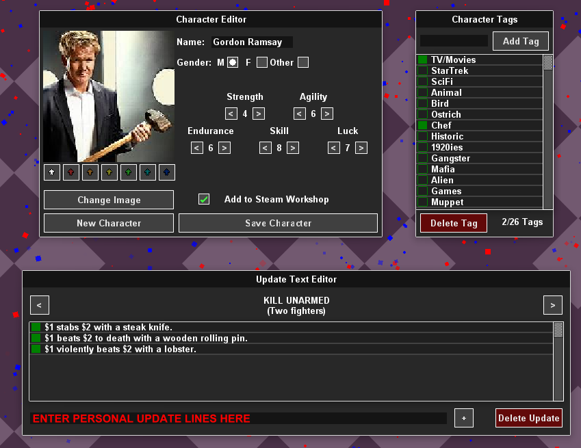
Task: Click the Delete Tag button
Action: pos(454,223)
